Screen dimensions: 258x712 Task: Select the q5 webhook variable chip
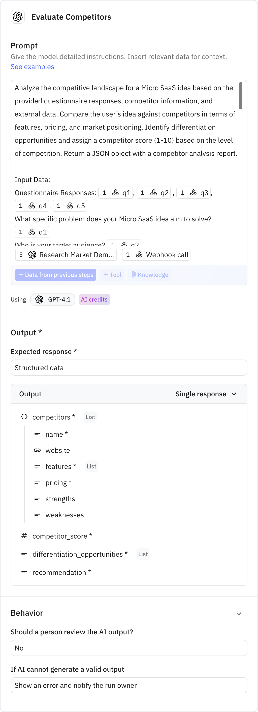pos(70,205)
